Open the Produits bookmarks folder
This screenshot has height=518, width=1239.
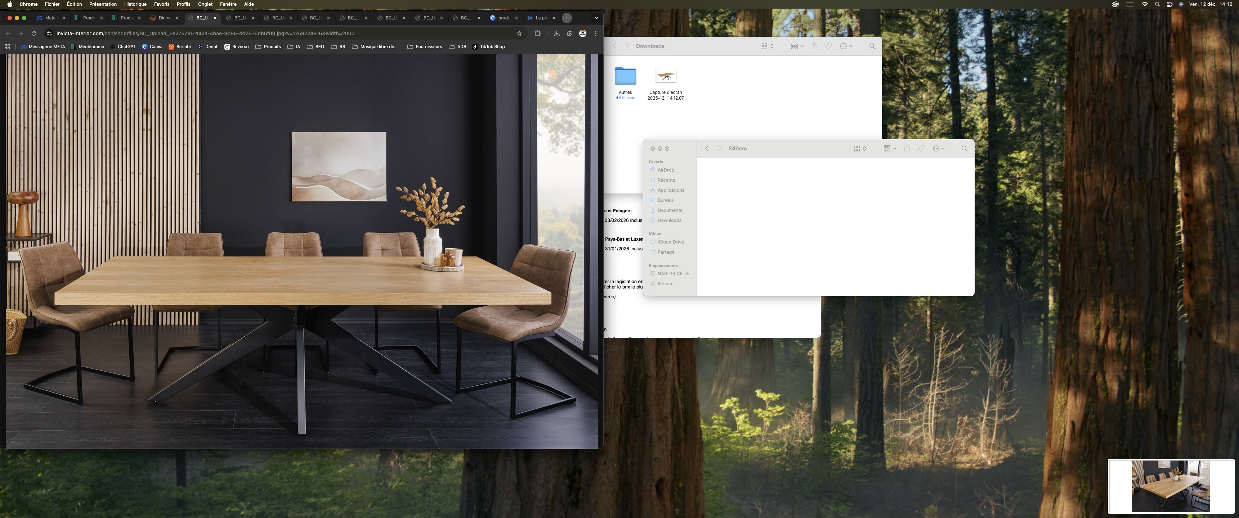point(268,47)
